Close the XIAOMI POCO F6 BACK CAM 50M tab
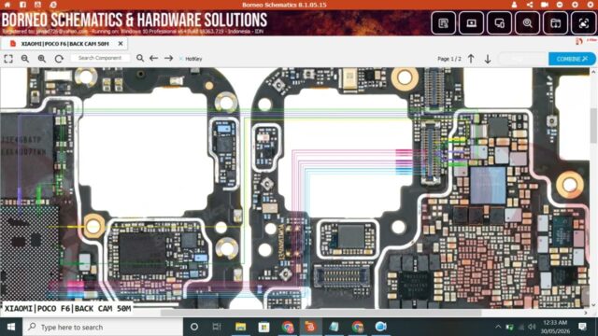The image size is (598, 336). click(x=121, y=44)
